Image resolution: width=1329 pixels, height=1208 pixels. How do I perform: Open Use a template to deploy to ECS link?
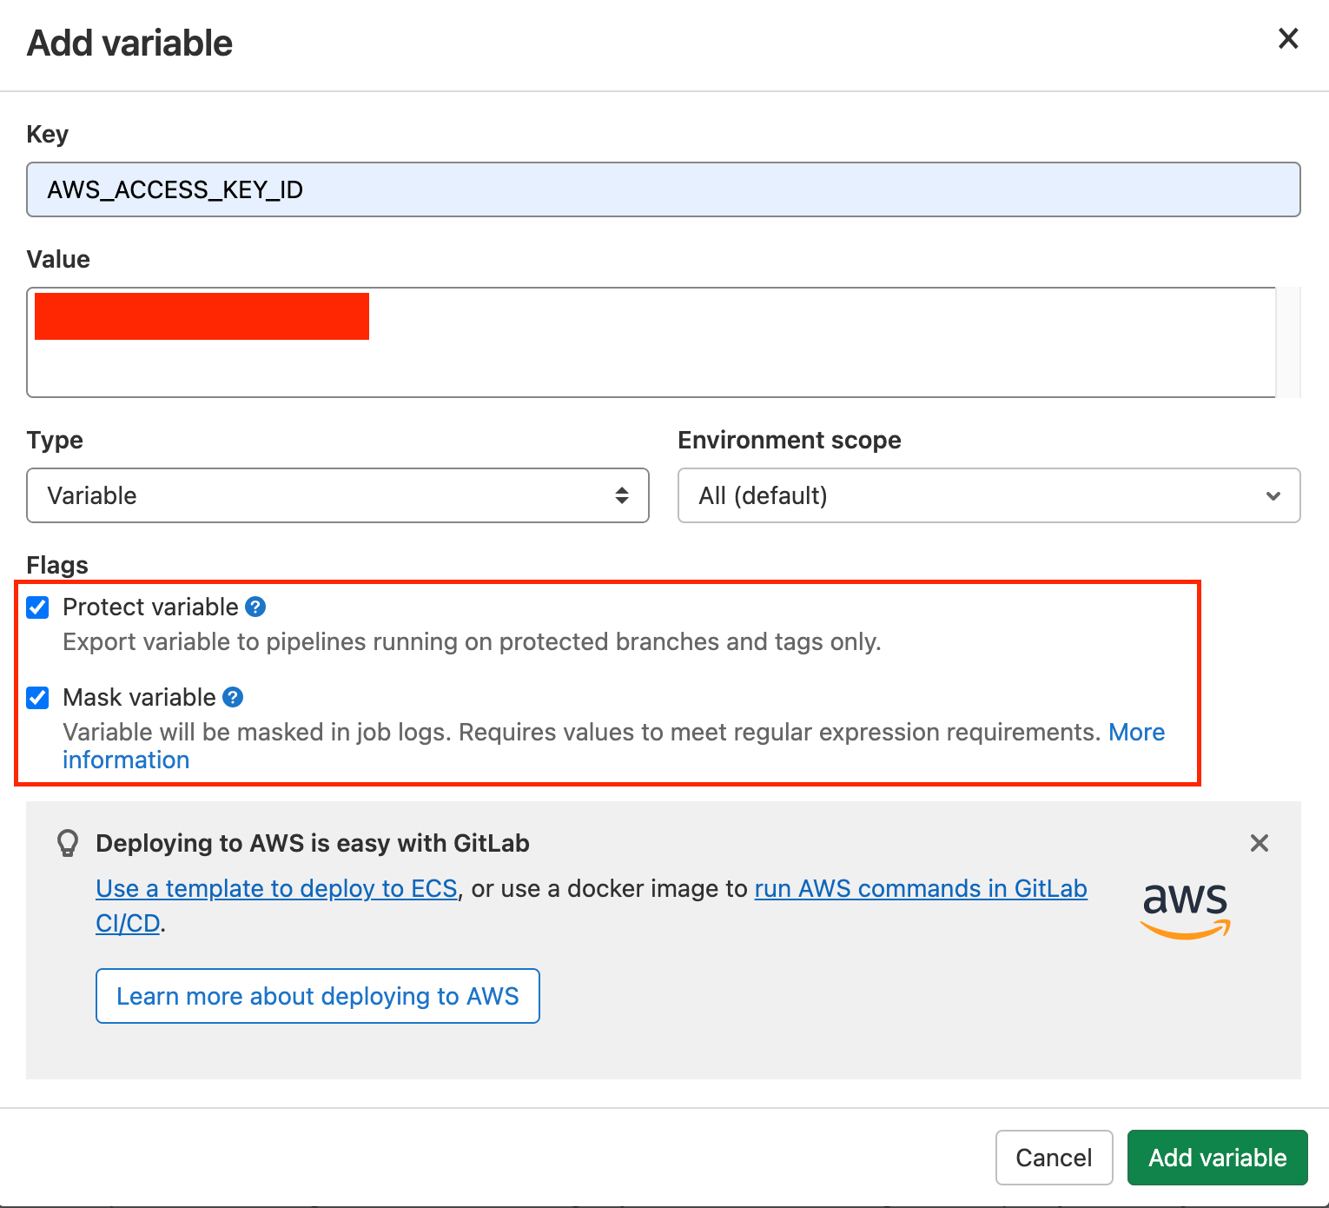pyautogui.click(x=276, y=888)
